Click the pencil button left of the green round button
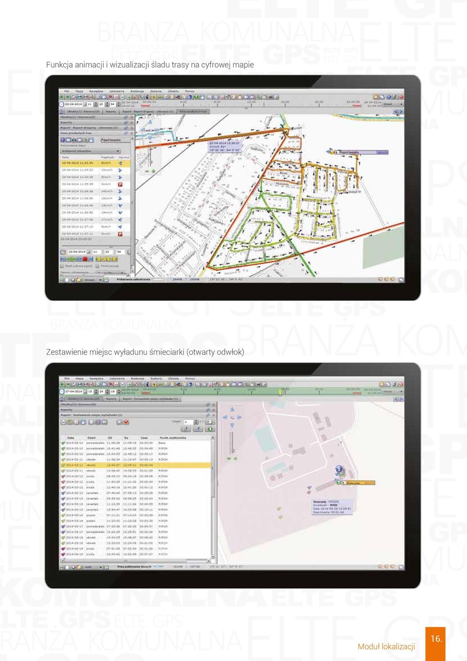Screen dimensions: 467x661 (x=198, y=429)
